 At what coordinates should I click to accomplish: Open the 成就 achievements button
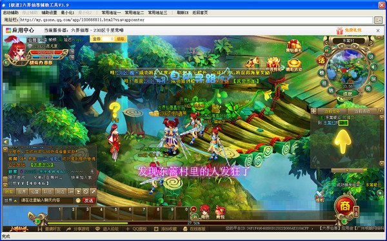pos(348,94)
